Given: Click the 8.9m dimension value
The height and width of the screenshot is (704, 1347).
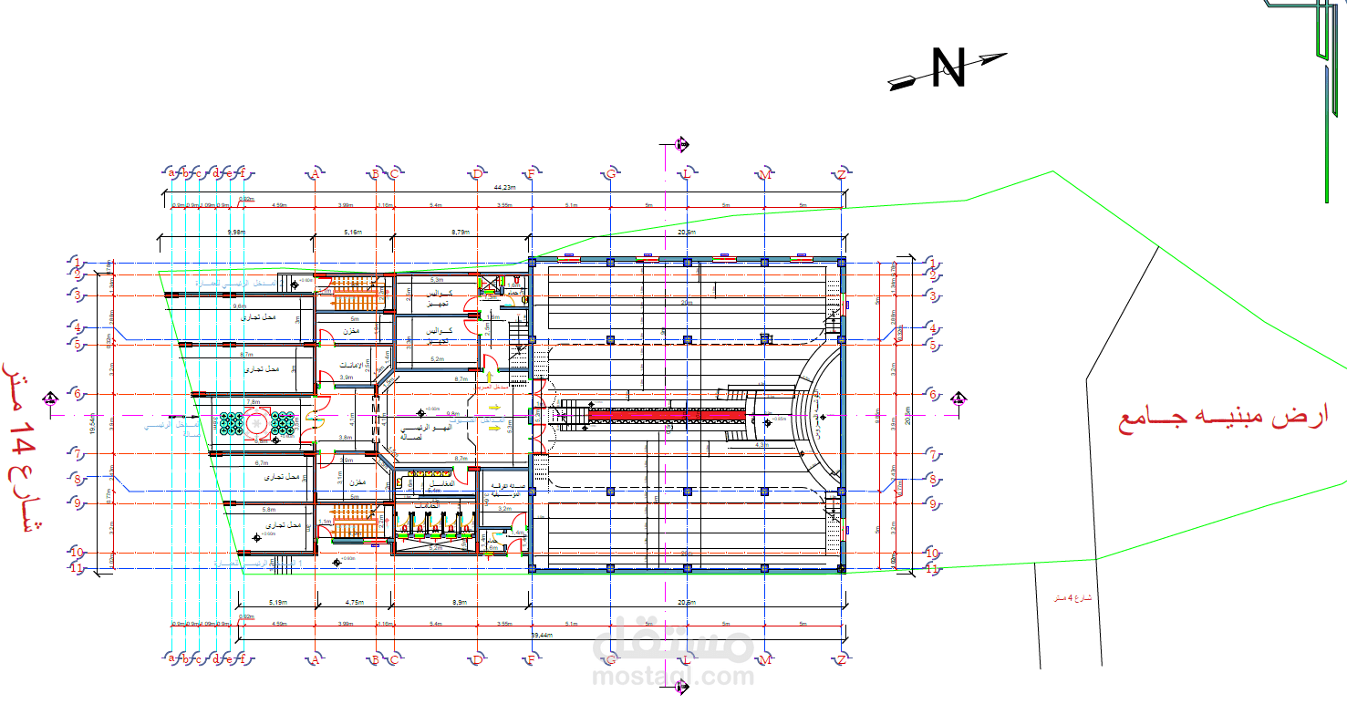Looking at the screenshot, I should (461, 603).
